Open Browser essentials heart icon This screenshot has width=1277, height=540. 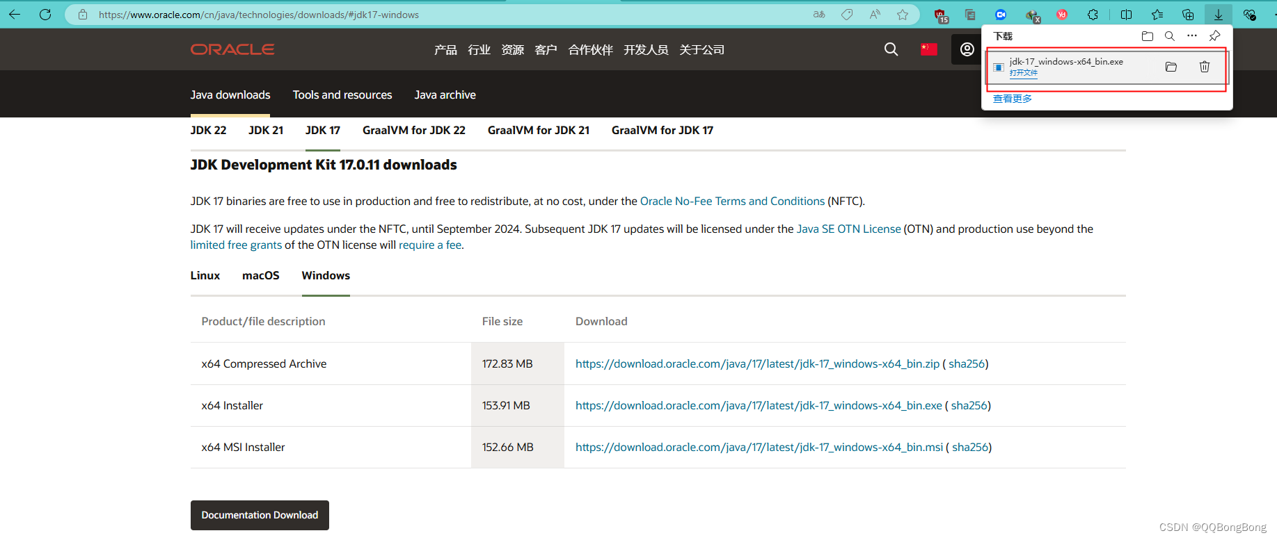click(x=1249, y=15)
